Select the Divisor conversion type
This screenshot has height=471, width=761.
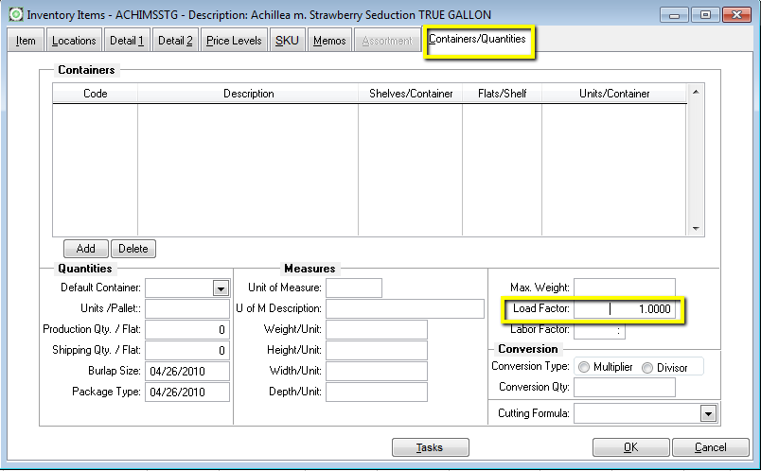[648, 367]
